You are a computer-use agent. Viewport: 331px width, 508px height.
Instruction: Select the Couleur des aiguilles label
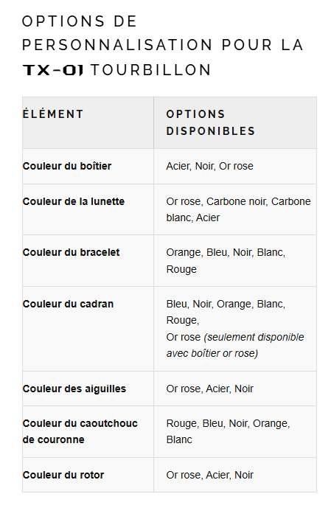[74, 389]
